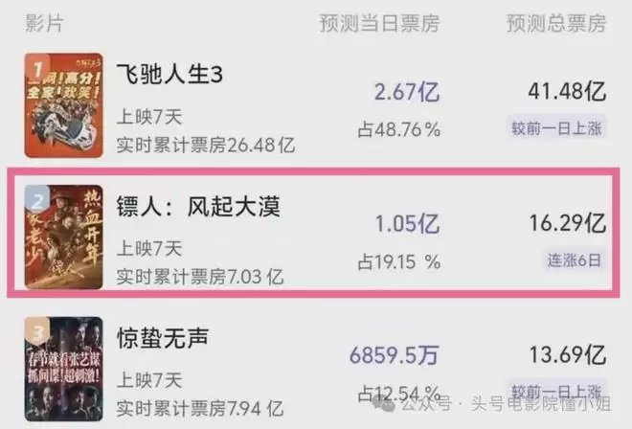Open the 飞驰人生3 movie poster

tap(65, 105)
